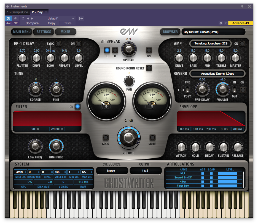
Task: Click the Copy button
Action: (x=52, y=23)
